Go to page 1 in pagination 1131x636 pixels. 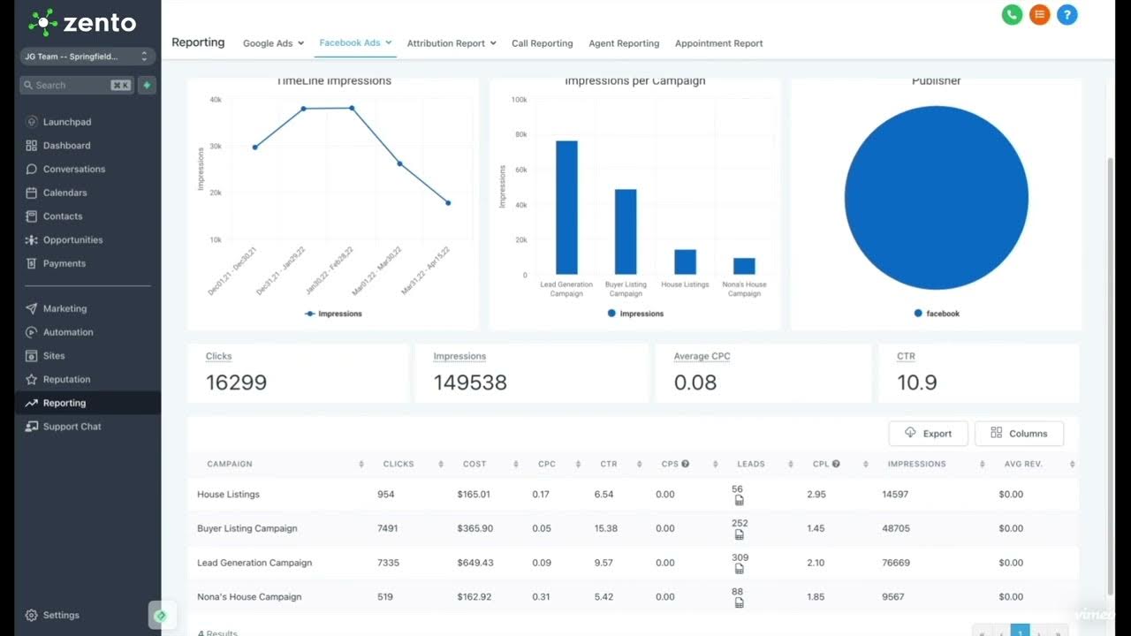[x=1021, y=631]
